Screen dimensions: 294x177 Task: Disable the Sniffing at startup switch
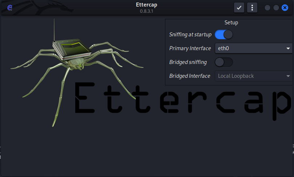(x=223, y=35)
